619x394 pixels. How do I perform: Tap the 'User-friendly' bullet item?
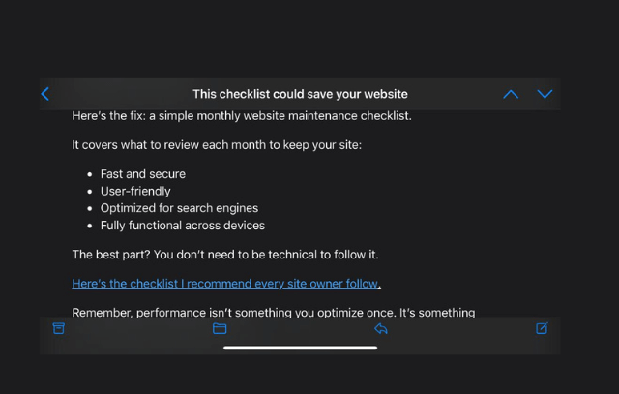pos(135,192)
